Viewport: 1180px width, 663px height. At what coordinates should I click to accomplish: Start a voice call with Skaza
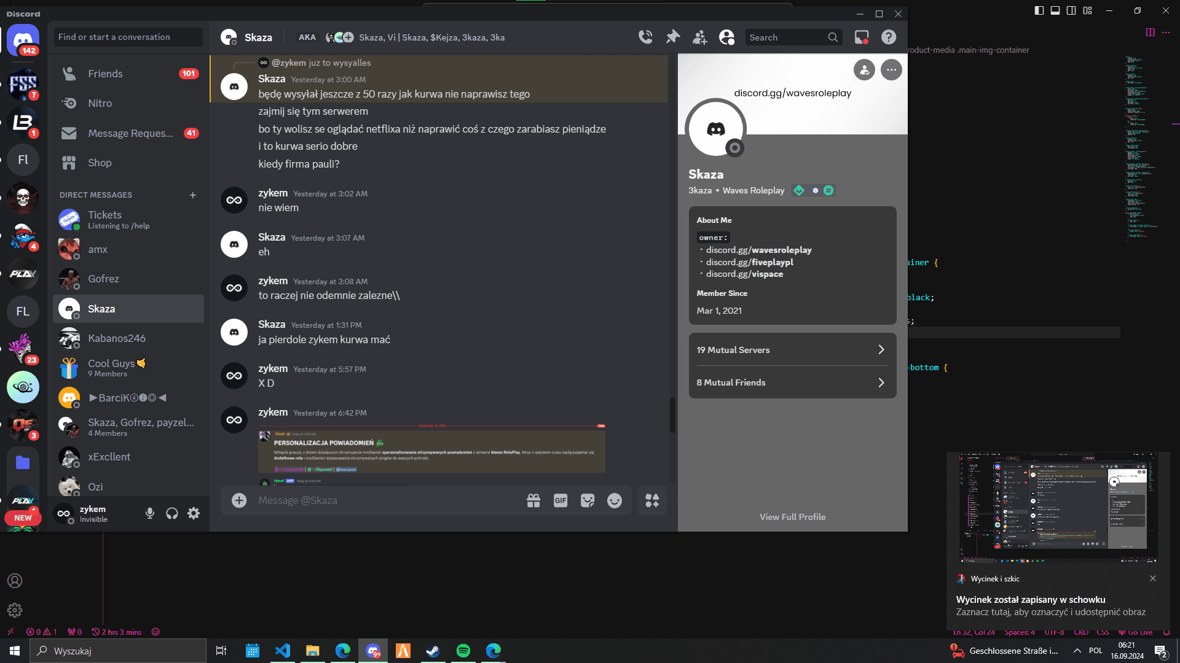point(645,37)
